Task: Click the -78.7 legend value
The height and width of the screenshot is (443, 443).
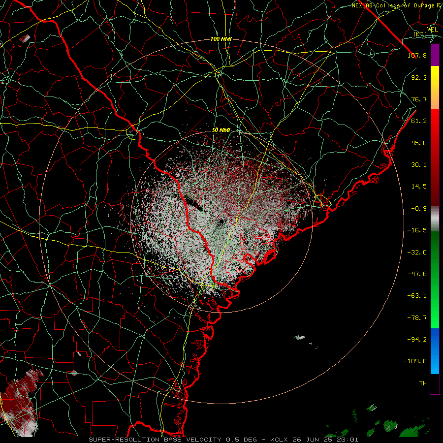Action: [x=417, y=318]
